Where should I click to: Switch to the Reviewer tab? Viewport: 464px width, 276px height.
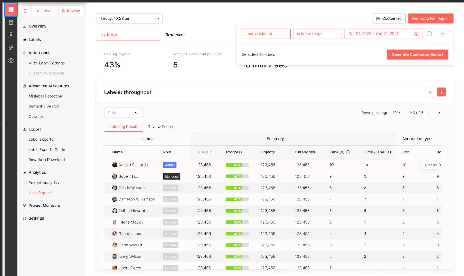pos(175,35)
